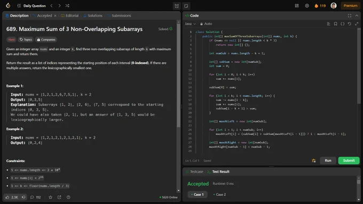Open the Java language dropdown

pos(190,24)
